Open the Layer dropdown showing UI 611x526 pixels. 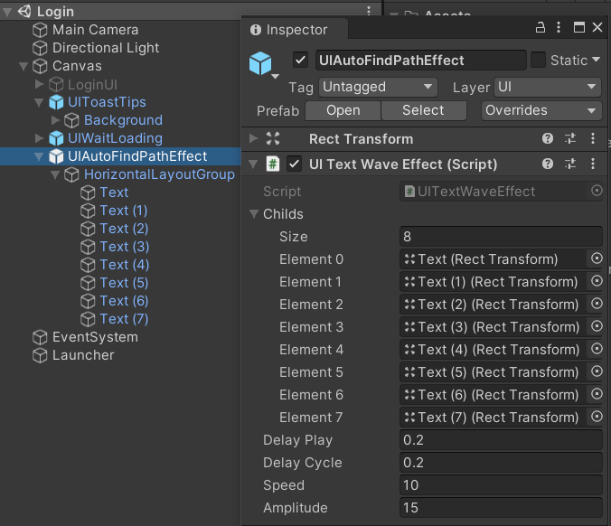(548, 88)
